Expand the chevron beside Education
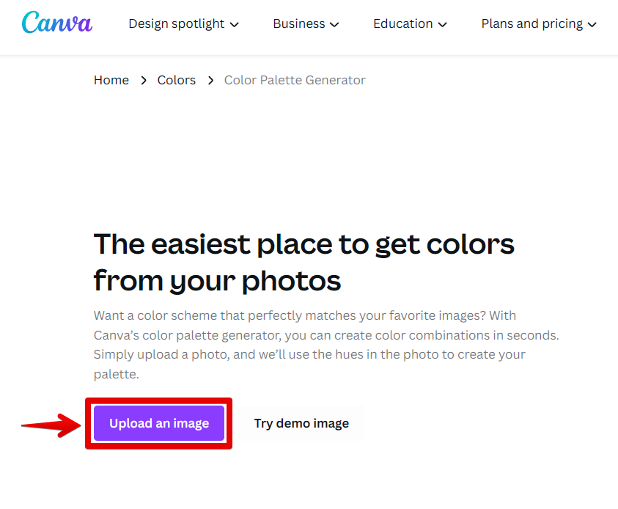Screen dimensions: 618x509 click(x=442, y=24)
